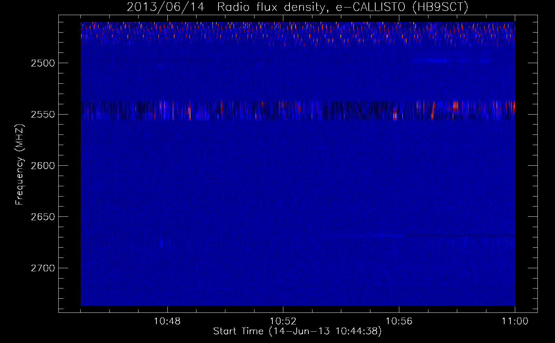Click the 10:56 time tick label

coord(399,321)
